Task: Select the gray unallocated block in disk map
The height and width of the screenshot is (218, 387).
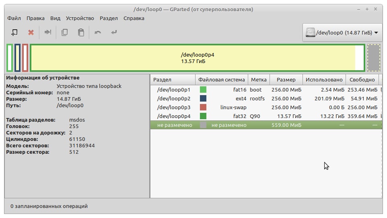Action: [374, 58]
